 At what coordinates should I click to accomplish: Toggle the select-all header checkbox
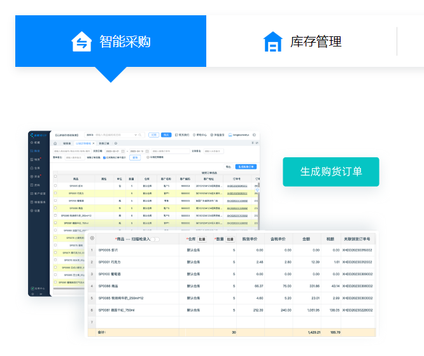[55, 176]
